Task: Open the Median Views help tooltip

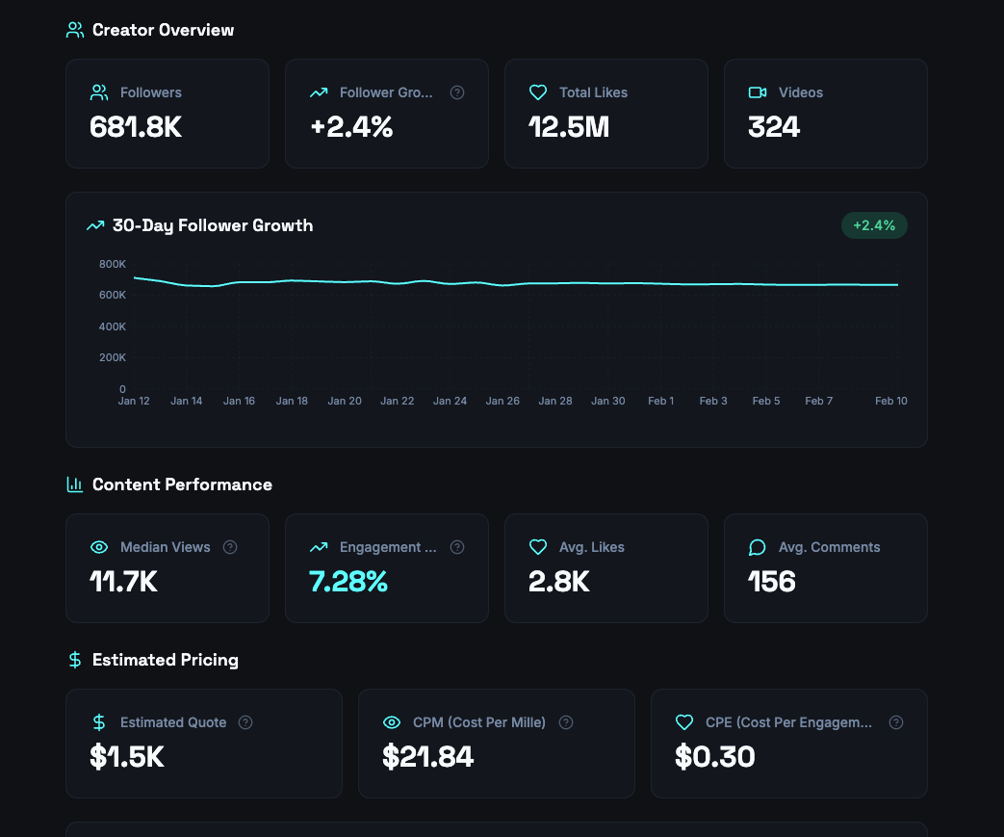Action: tap(229, 546)
